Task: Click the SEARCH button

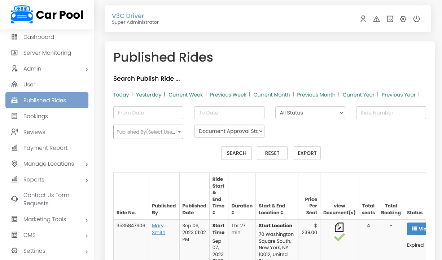Action: tap(236, 153)
